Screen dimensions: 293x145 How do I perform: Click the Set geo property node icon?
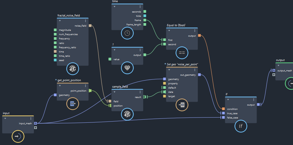[182, 105]
